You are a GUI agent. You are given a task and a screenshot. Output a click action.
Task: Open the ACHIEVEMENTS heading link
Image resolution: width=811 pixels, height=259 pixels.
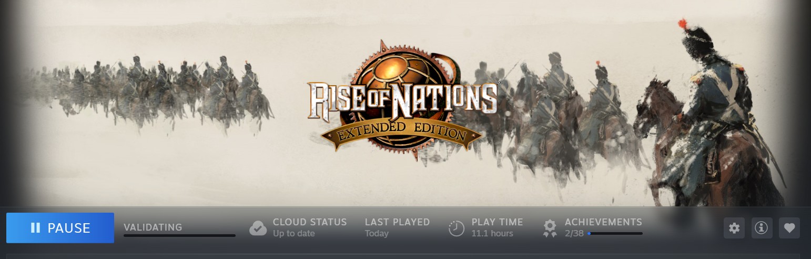pyautogui.click(x=603, y=222)
